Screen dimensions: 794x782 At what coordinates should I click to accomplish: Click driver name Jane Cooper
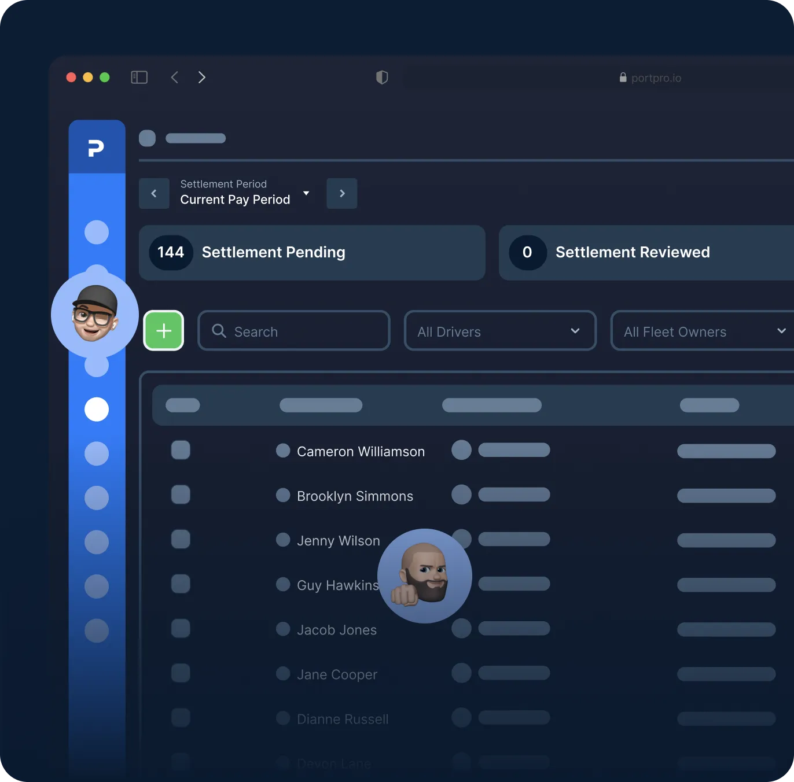(x=337, y=674)
